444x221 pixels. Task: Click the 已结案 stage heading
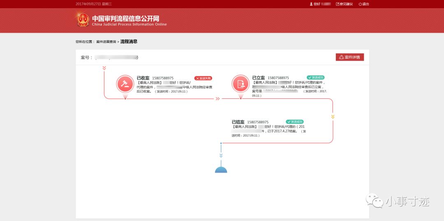pyautogui.click(x=238, y=122)
